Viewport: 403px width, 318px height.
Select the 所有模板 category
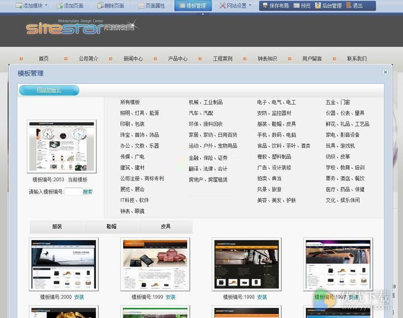coord(130,102)
